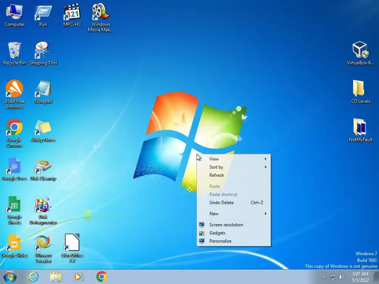Select the Winaero Tweaker shortcut
Screen dimensions: 379x284
coord(43,249)
